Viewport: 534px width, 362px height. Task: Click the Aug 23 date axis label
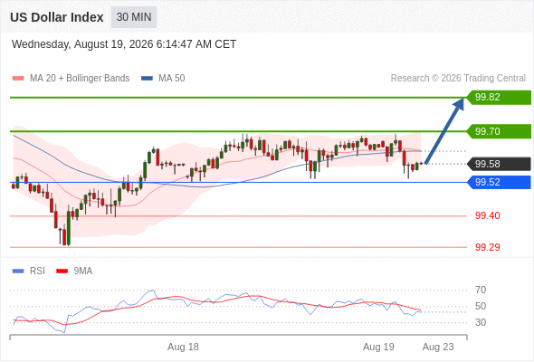(438, 347)
